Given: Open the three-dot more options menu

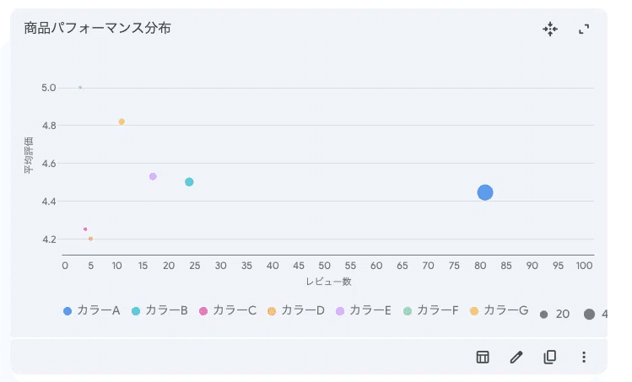Looking at the screenshot, I should (x=583, y=357).
